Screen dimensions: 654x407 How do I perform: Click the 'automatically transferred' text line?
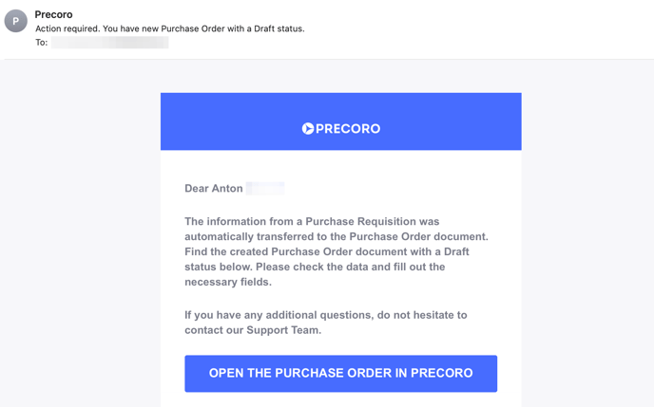coord(337,237)
